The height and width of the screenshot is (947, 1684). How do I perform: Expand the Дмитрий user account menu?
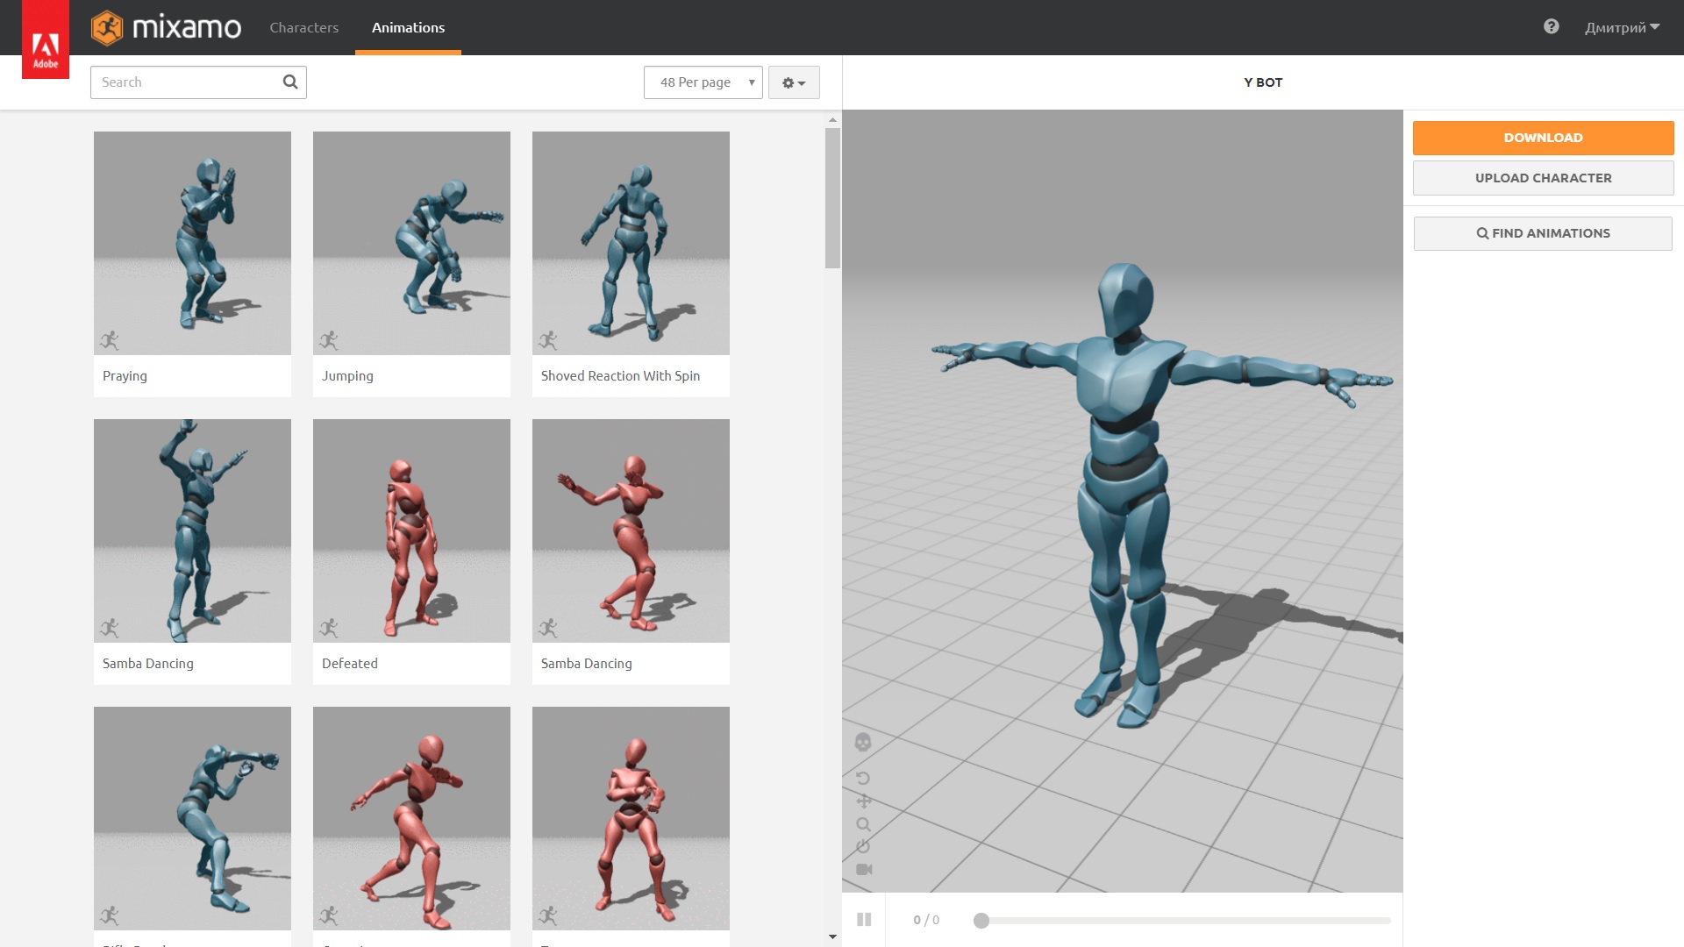coord(1621,27)
